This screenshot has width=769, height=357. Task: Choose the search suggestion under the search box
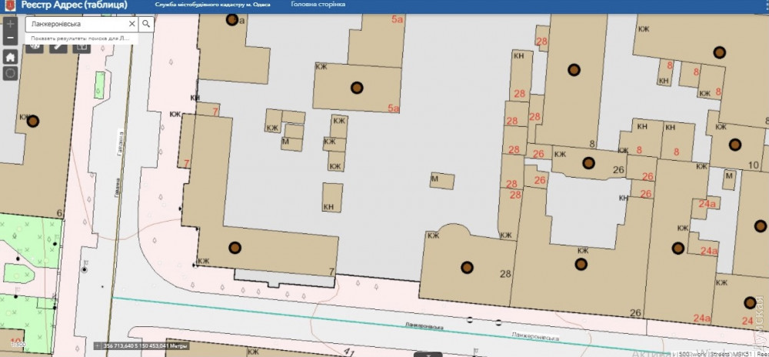pyautogui.click(x=75, y=38)
